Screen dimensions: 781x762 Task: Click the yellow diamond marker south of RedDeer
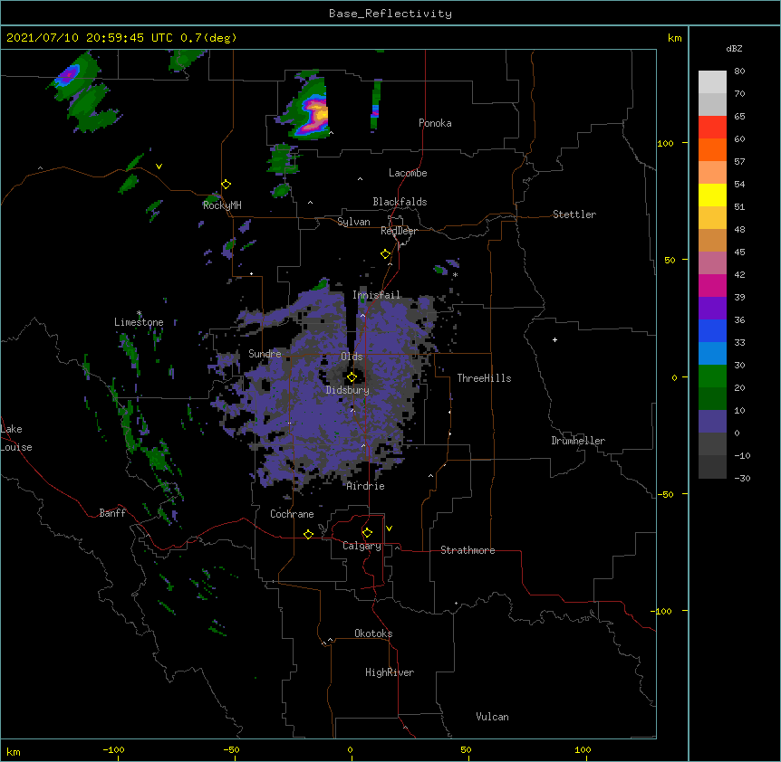click(386, 254)
